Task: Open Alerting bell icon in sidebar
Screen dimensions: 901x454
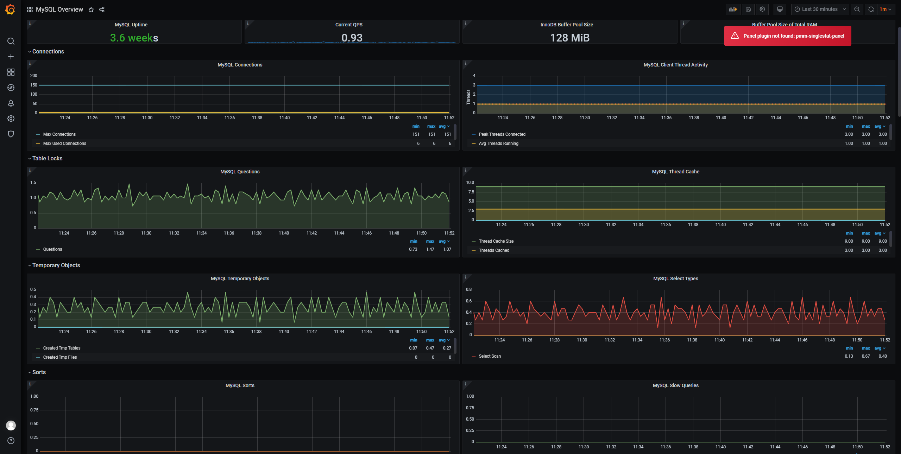Action: pos(11,103)
